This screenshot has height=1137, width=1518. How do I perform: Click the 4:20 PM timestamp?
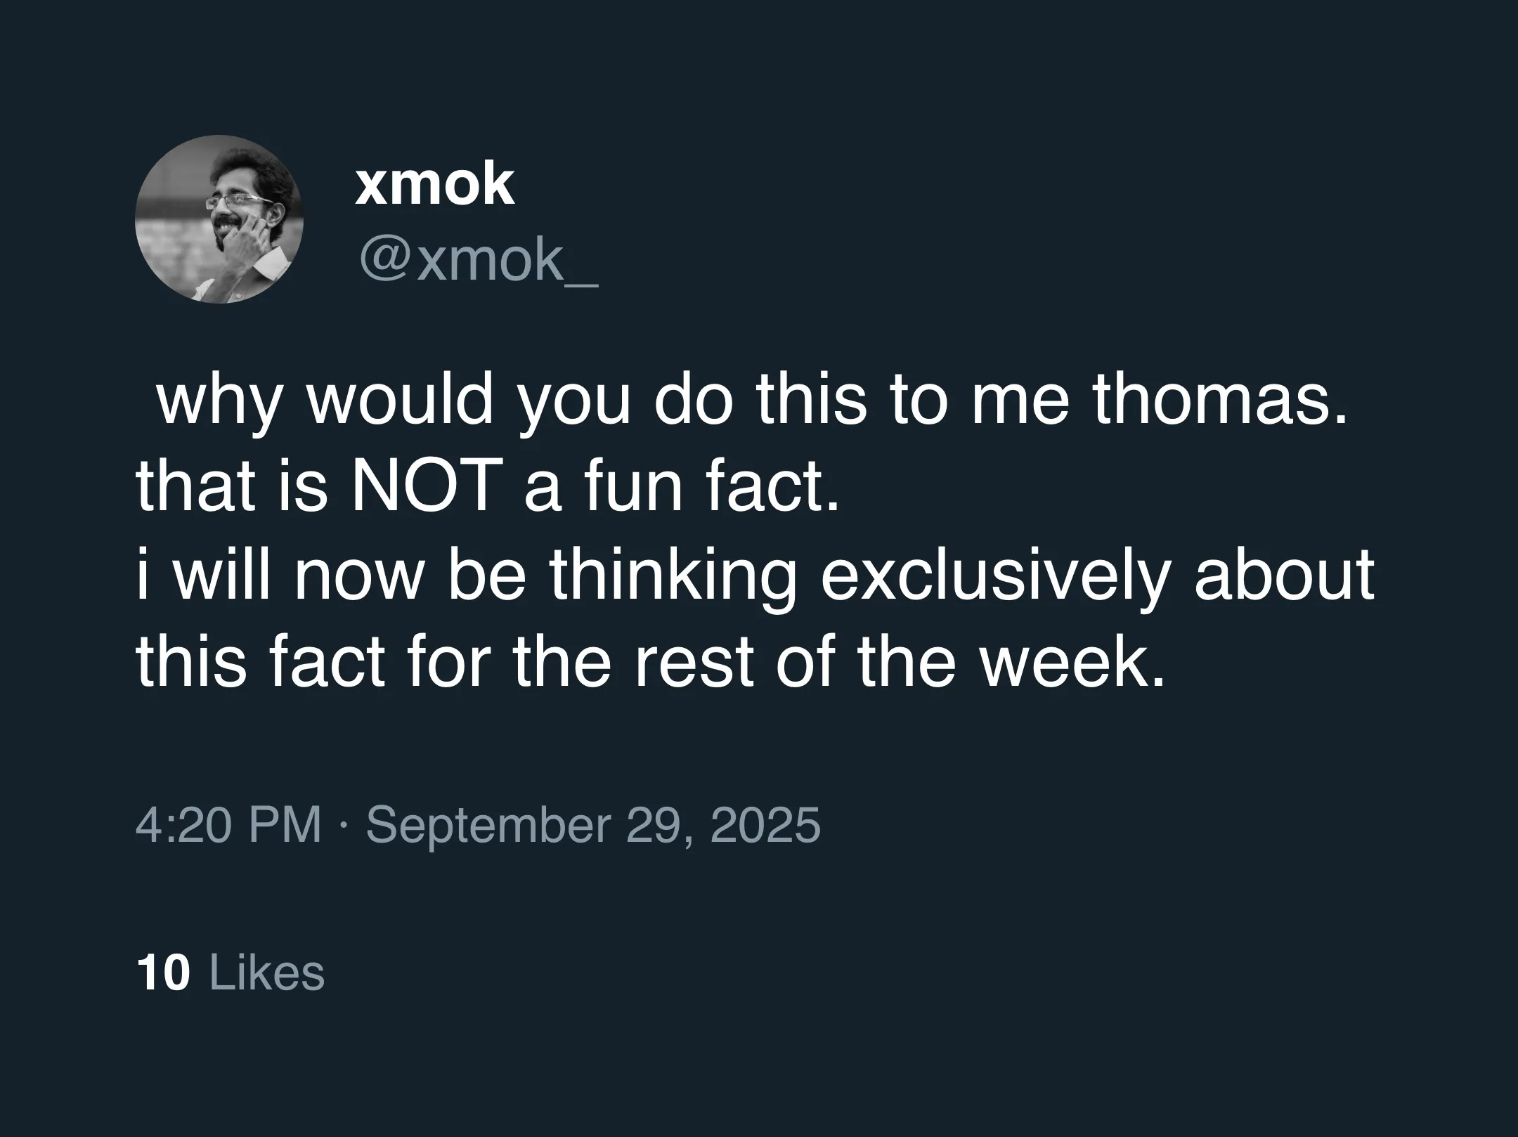(228, 824)
